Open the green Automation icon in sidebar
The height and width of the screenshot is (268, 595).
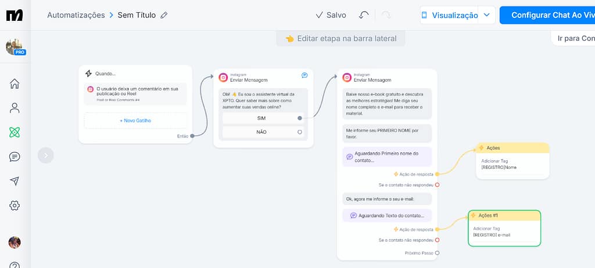tap(15, 132)
